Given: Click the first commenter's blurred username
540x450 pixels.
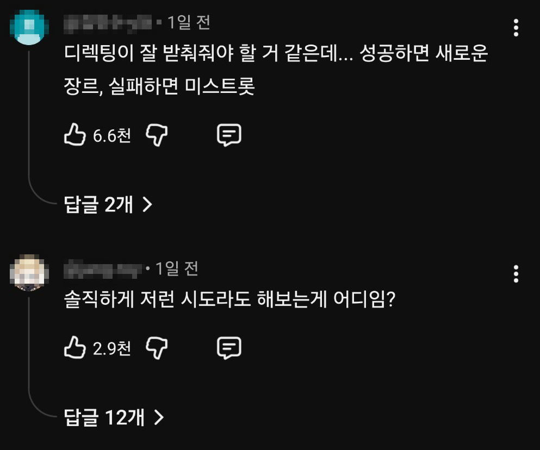Looking at the screenshot, I should 108,23.
